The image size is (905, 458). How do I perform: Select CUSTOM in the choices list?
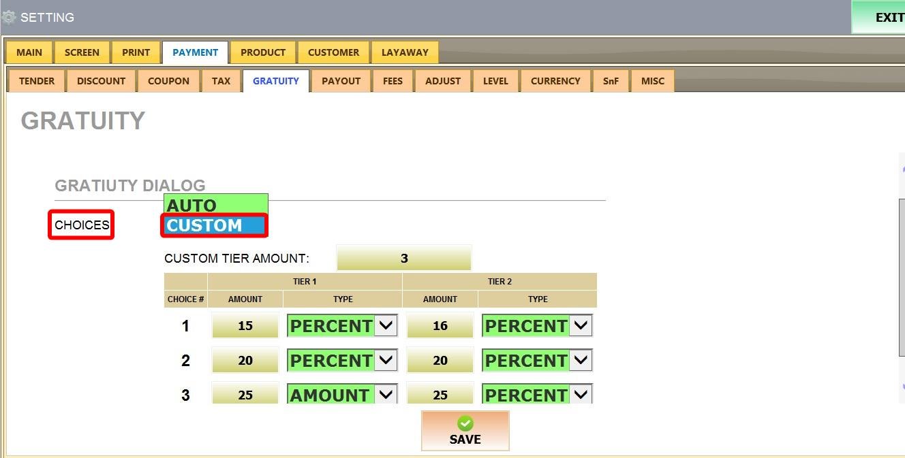click(x=215, y=225)
